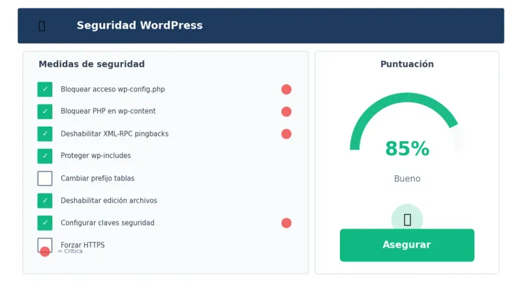Toggle Deshabilitar edición archivos checkbox
Screen dimensions: 522x294
click(x=44, y=201)
